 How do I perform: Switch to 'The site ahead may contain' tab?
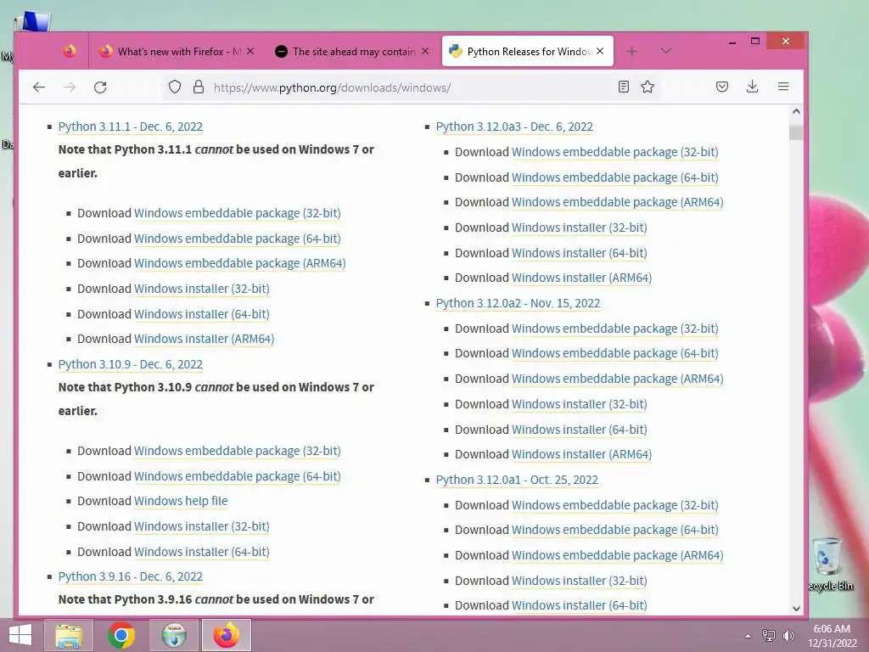coord(352,52)
